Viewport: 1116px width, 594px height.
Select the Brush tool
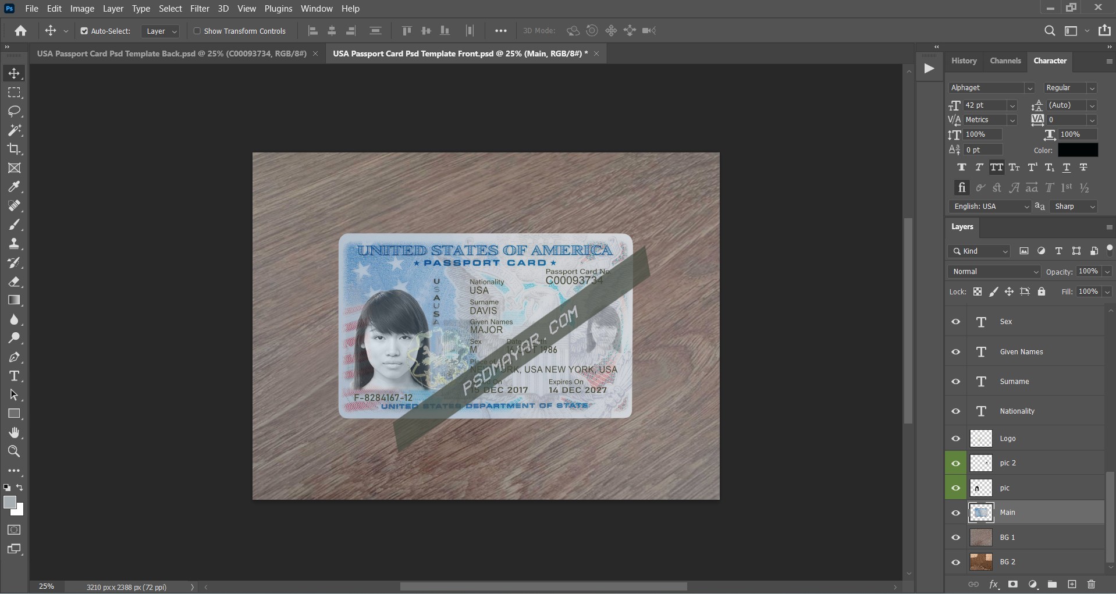pyautogui.click(x=15, y=225)
